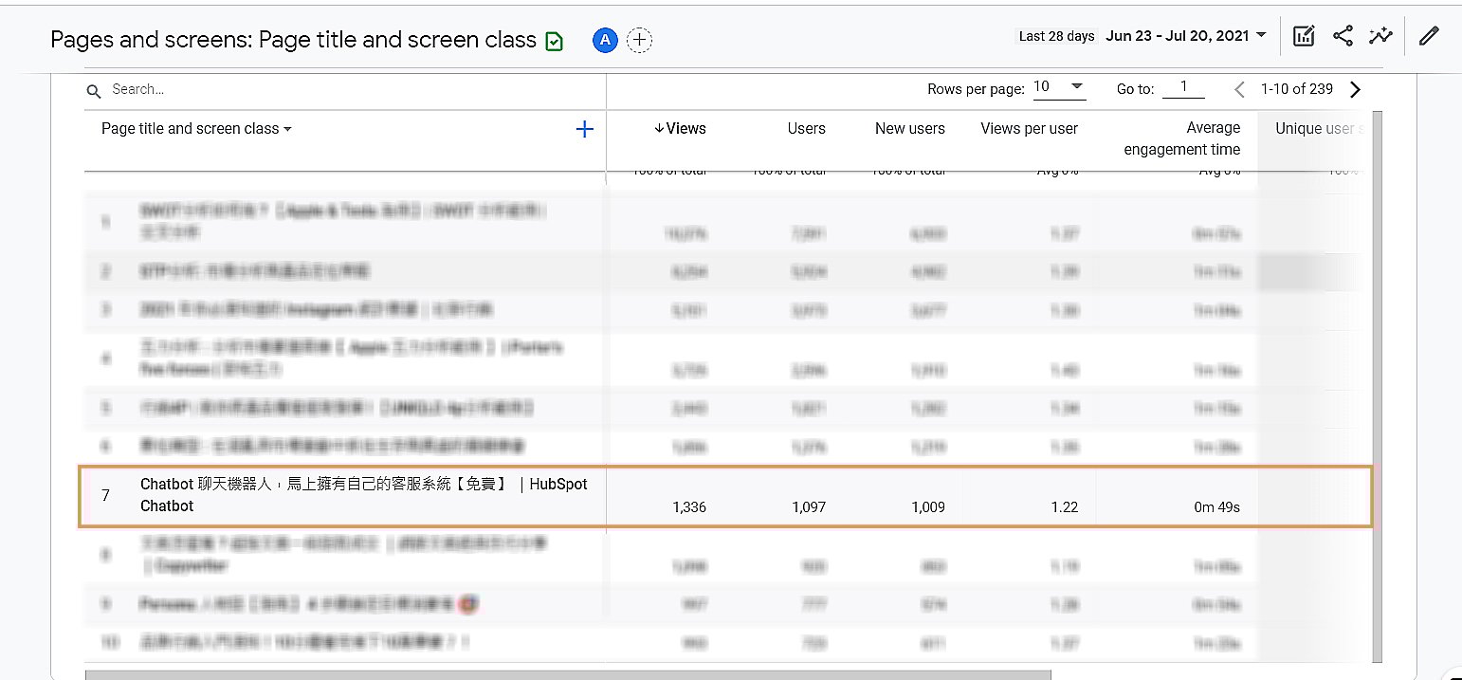Open the Insights sparkline icon

pos(1380,37)
